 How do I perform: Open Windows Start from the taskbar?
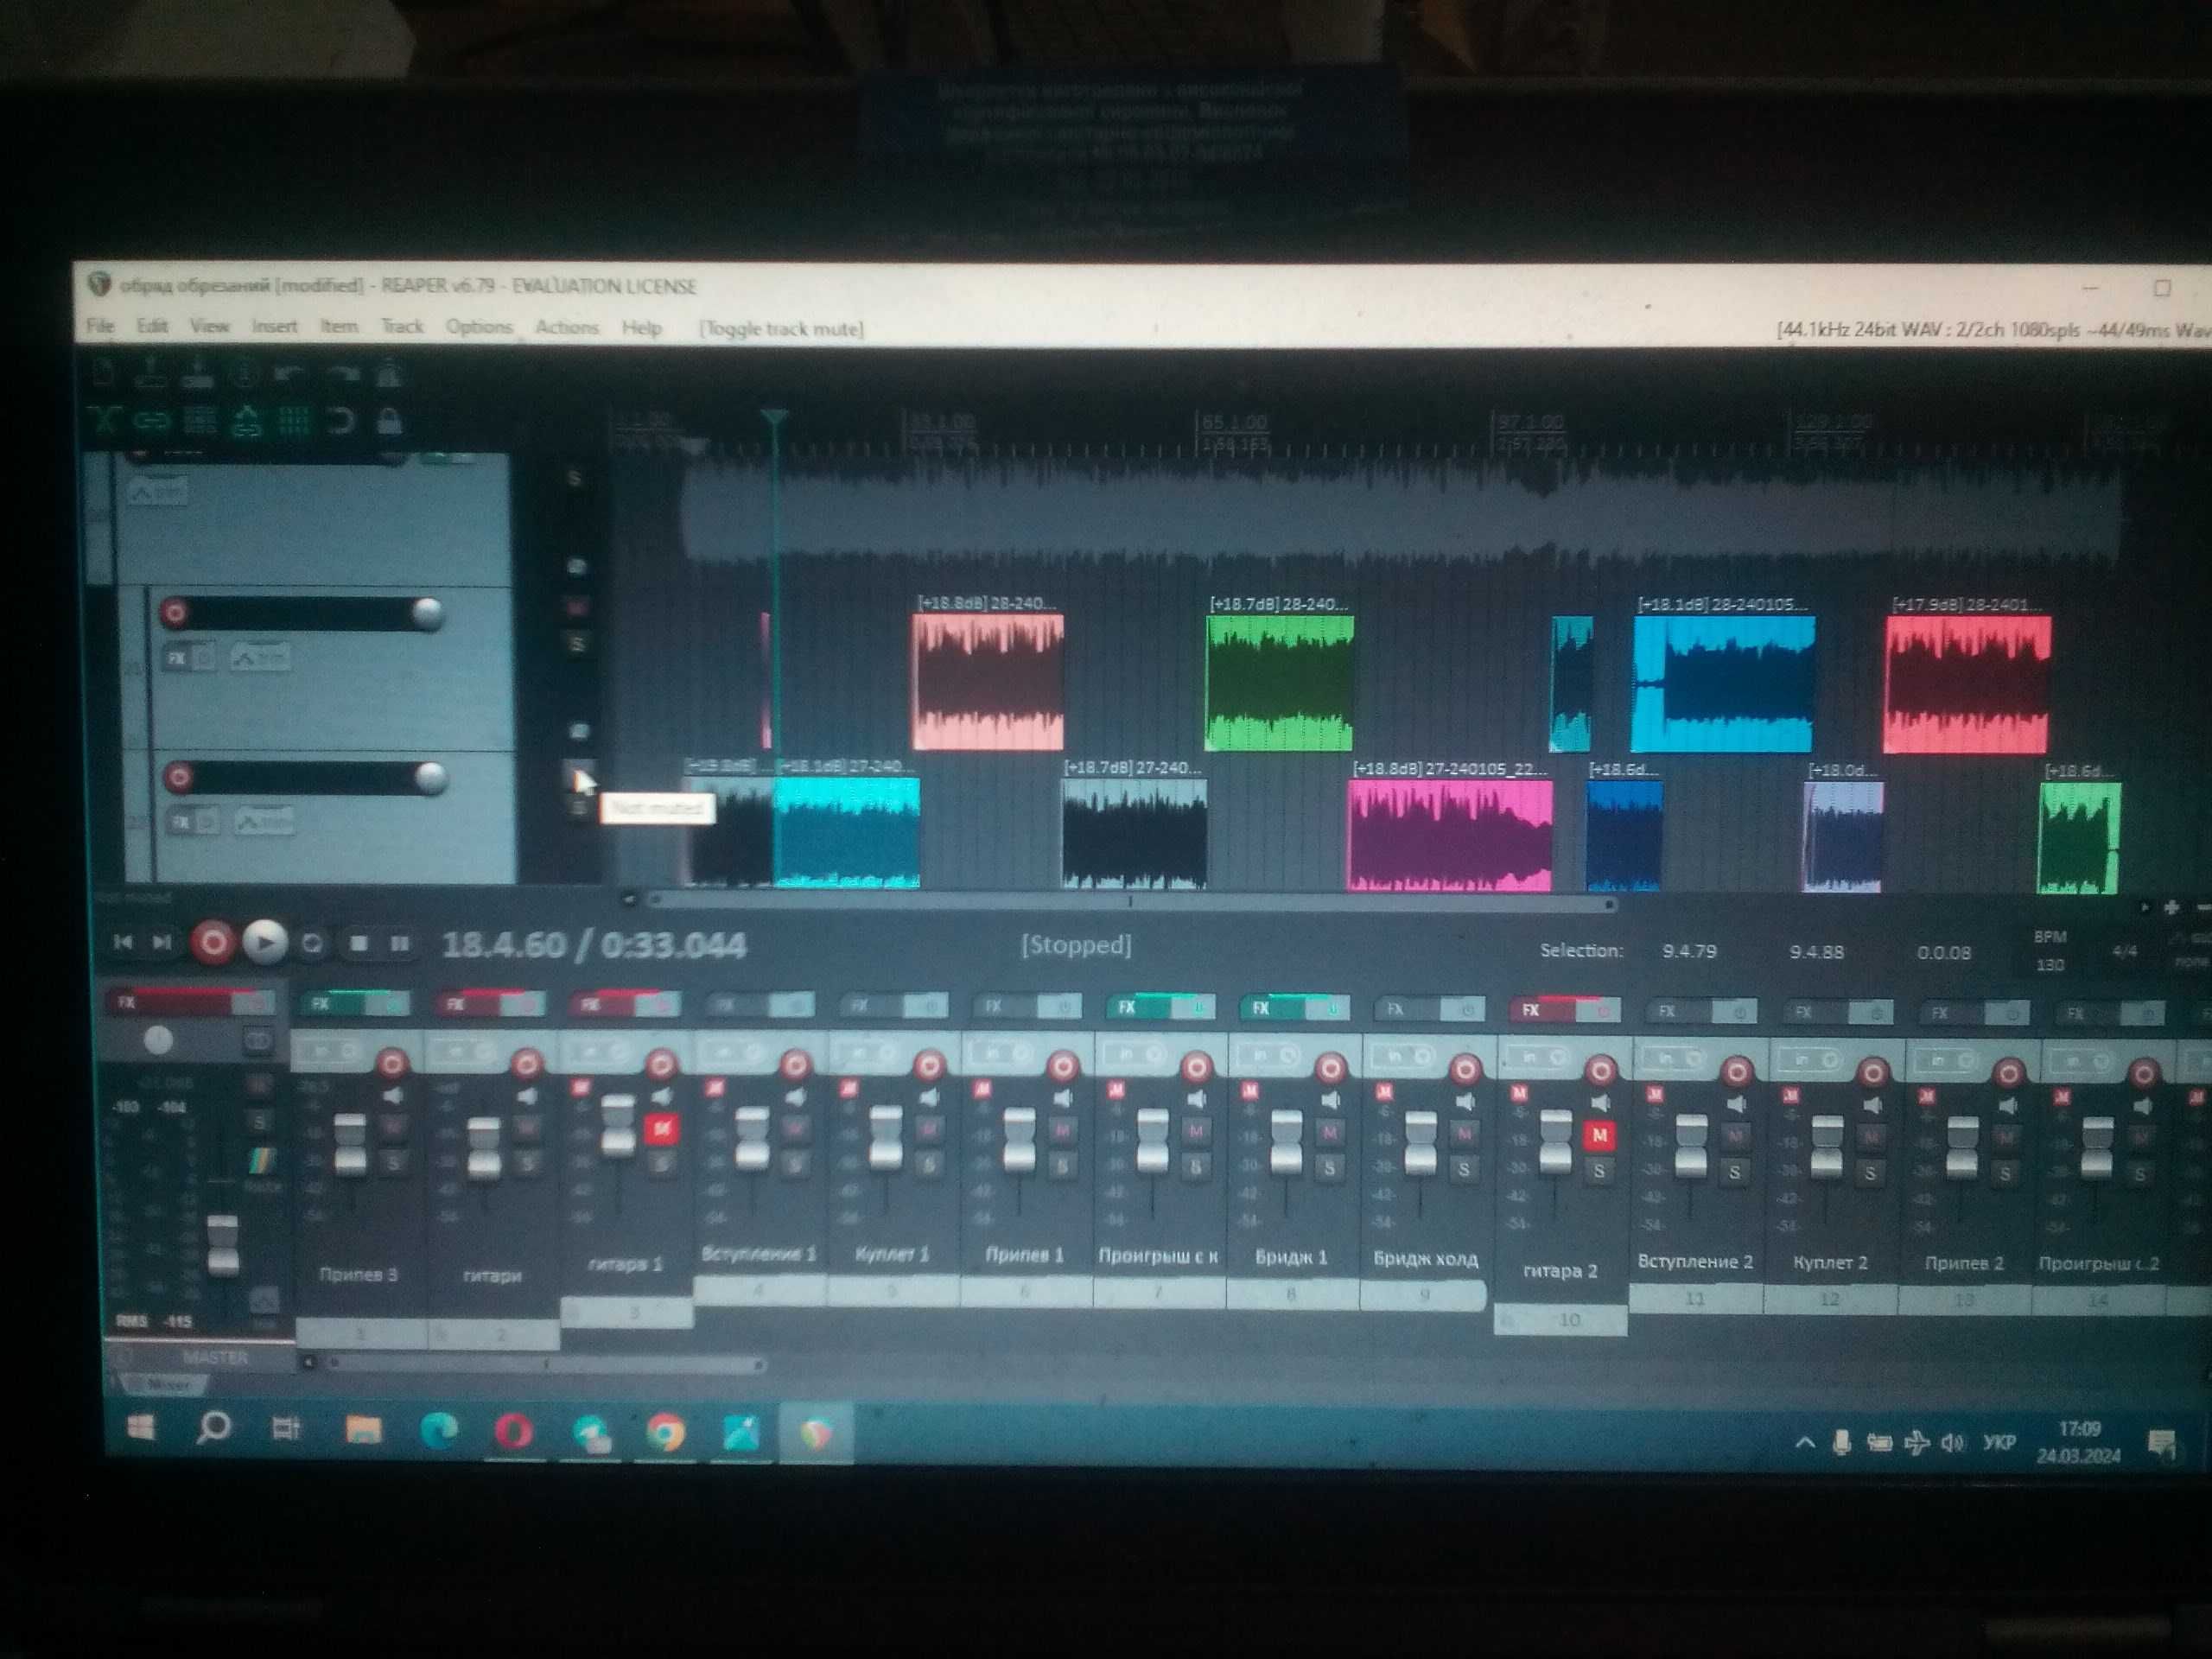(x=141, y=1427)
